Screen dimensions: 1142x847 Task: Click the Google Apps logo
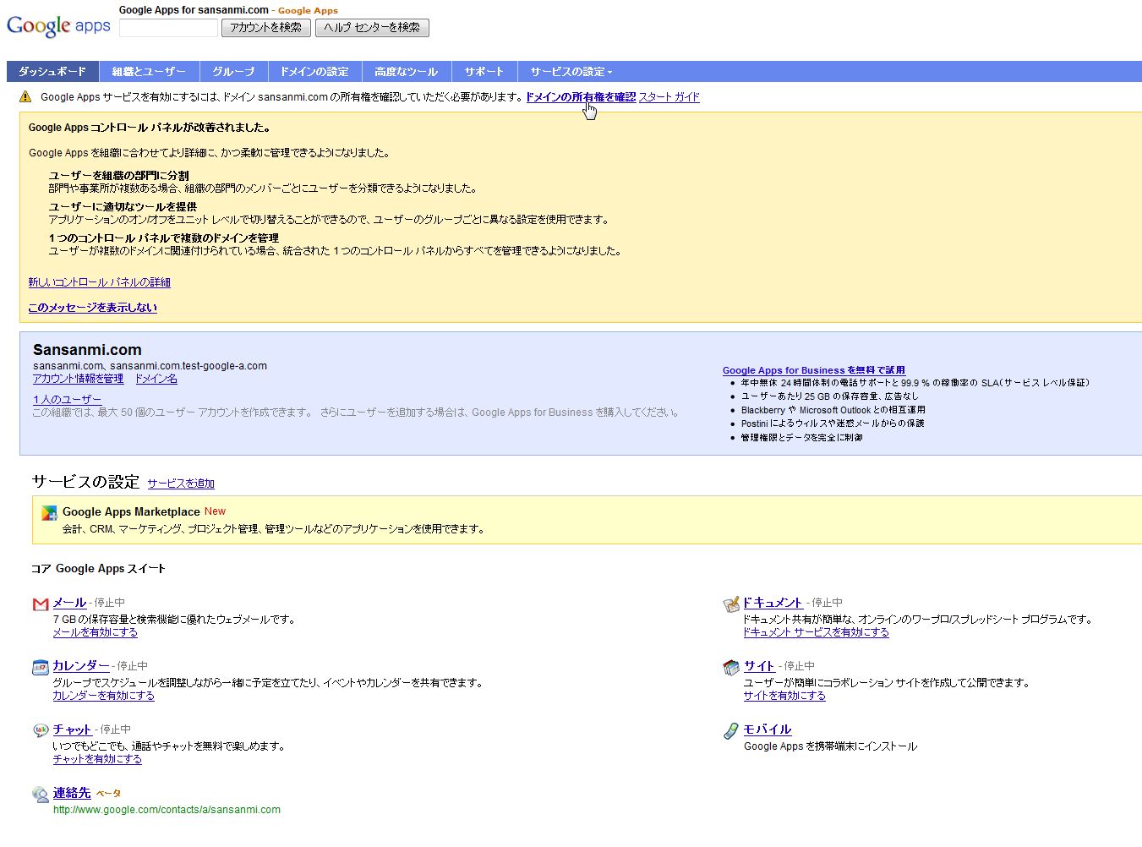58,26
